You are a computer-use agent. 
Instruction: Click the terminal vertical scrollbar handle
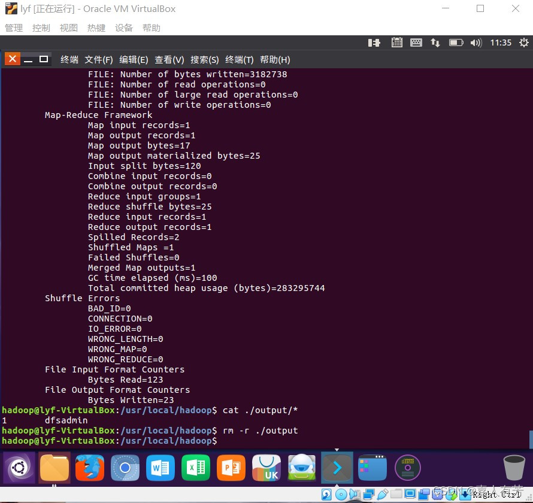pyautogui.click(x=531, y=440)
